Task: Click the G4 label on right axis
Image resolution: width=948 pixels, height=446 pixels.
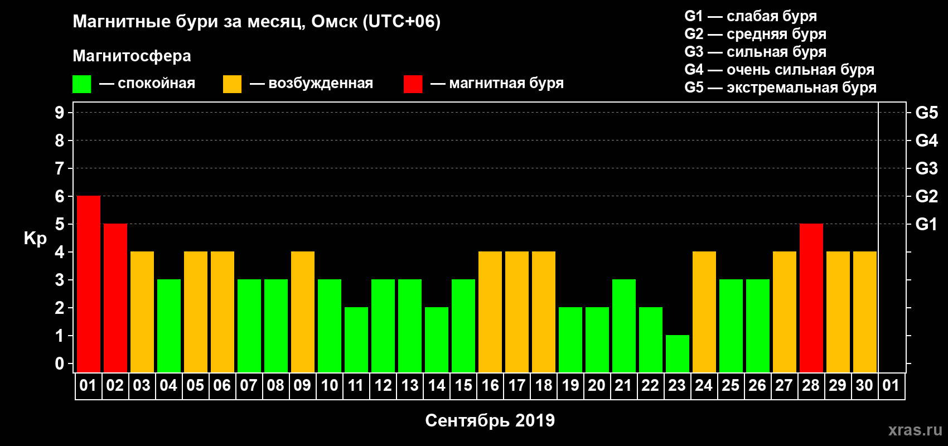Action: click(927, 140)
